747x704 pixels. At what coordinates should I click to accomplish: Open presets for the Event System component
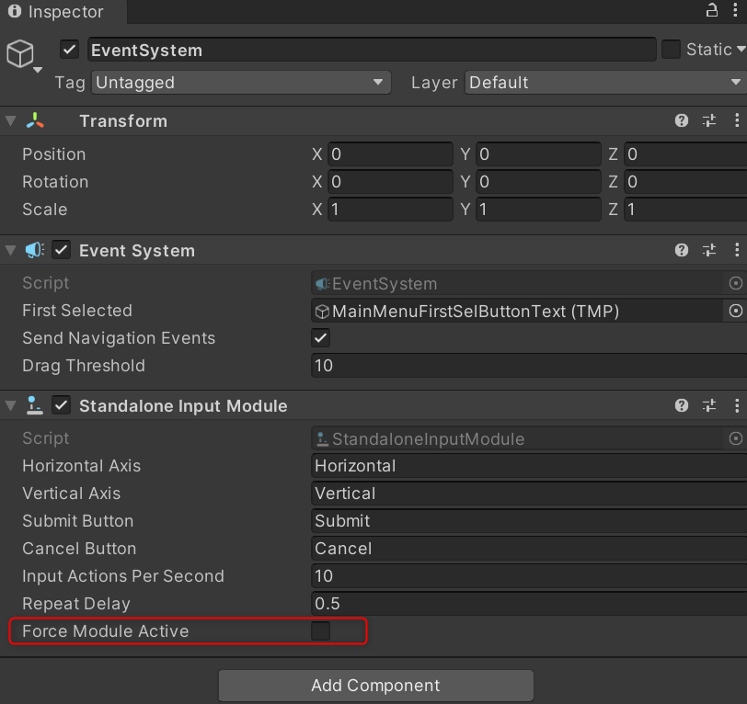(x=709, y=249)
